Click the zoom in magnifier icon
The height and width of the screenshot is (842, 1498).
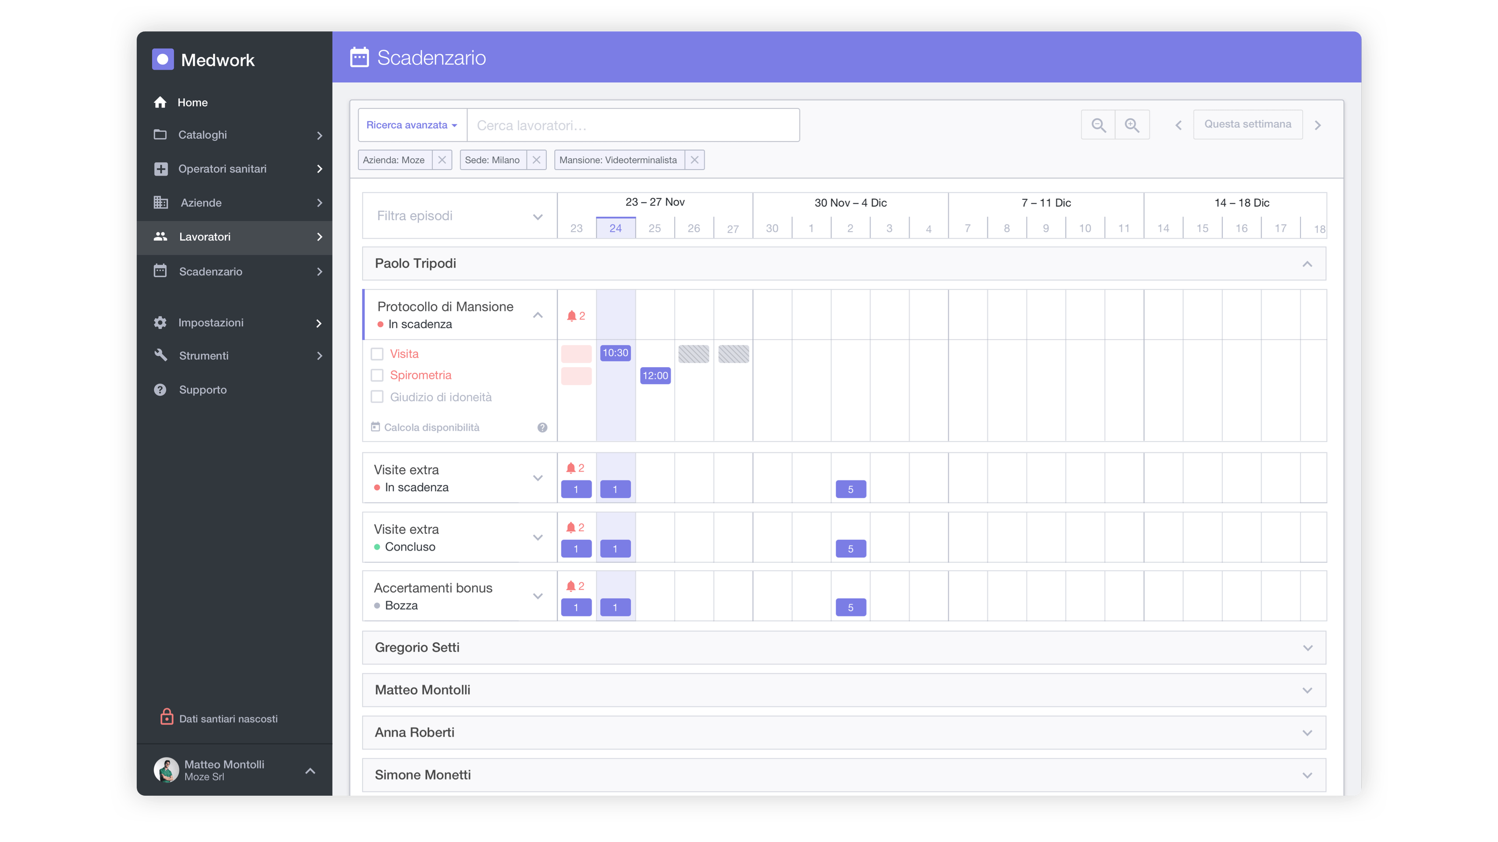point(1131,125)
